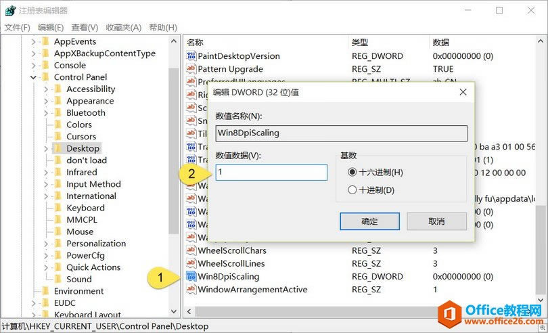Collapse the Control Panel tree node
The height and width of the screenshot is (333, 548).
pyautogui.click(x=34, y=77)
